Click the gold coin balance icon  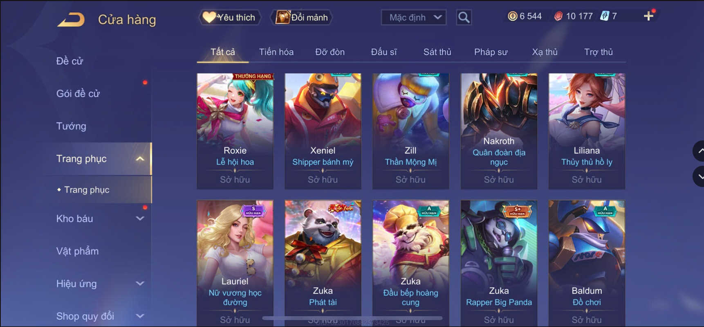(x=512, y=16)
